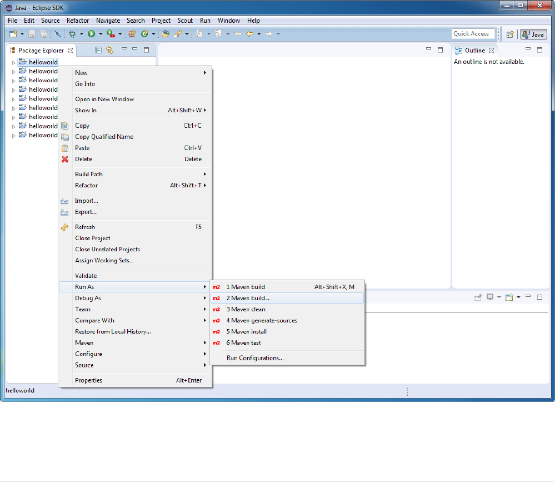Click the Save toolbar icon
This screenshot has width=555, height=482.
pyautogui.click(x=32, y=34)
